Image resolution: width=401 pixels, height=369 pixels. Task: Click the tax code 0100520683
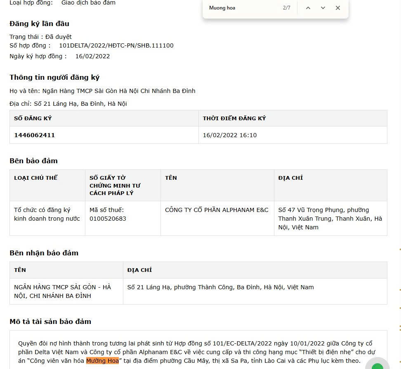pos(108,219)
